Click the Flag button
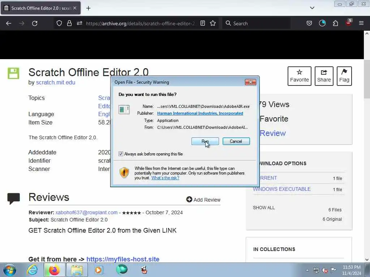Viewport: 370px width, 277px height. pos(344,76)
